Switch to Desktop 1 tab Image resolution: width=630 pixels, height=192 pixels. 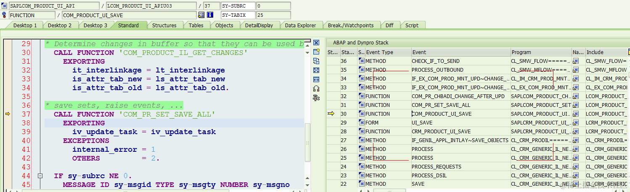[x=25, y=25]
